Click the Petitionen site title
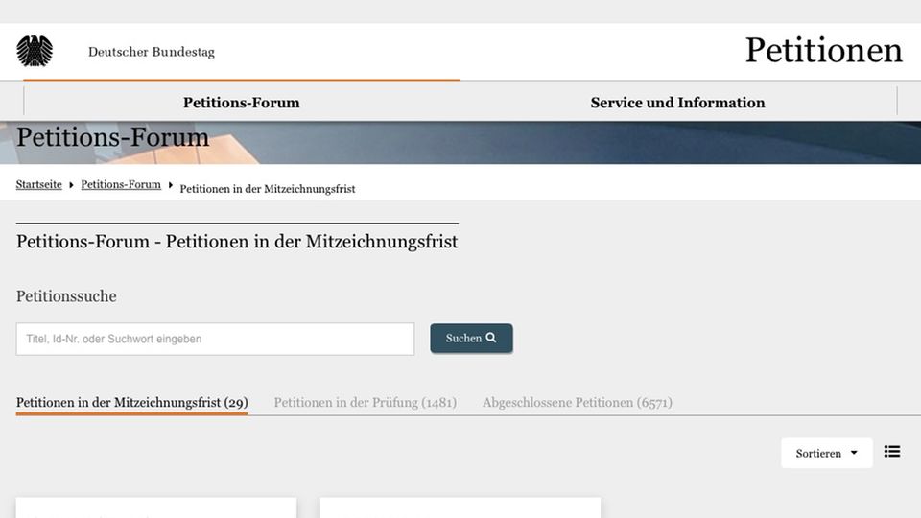921x518 pixels. coord(823,51)
